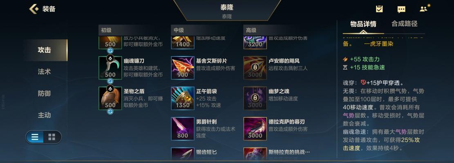
Task: Tap the swap icon under 圣物之盾
Action: tap(110, 111)
